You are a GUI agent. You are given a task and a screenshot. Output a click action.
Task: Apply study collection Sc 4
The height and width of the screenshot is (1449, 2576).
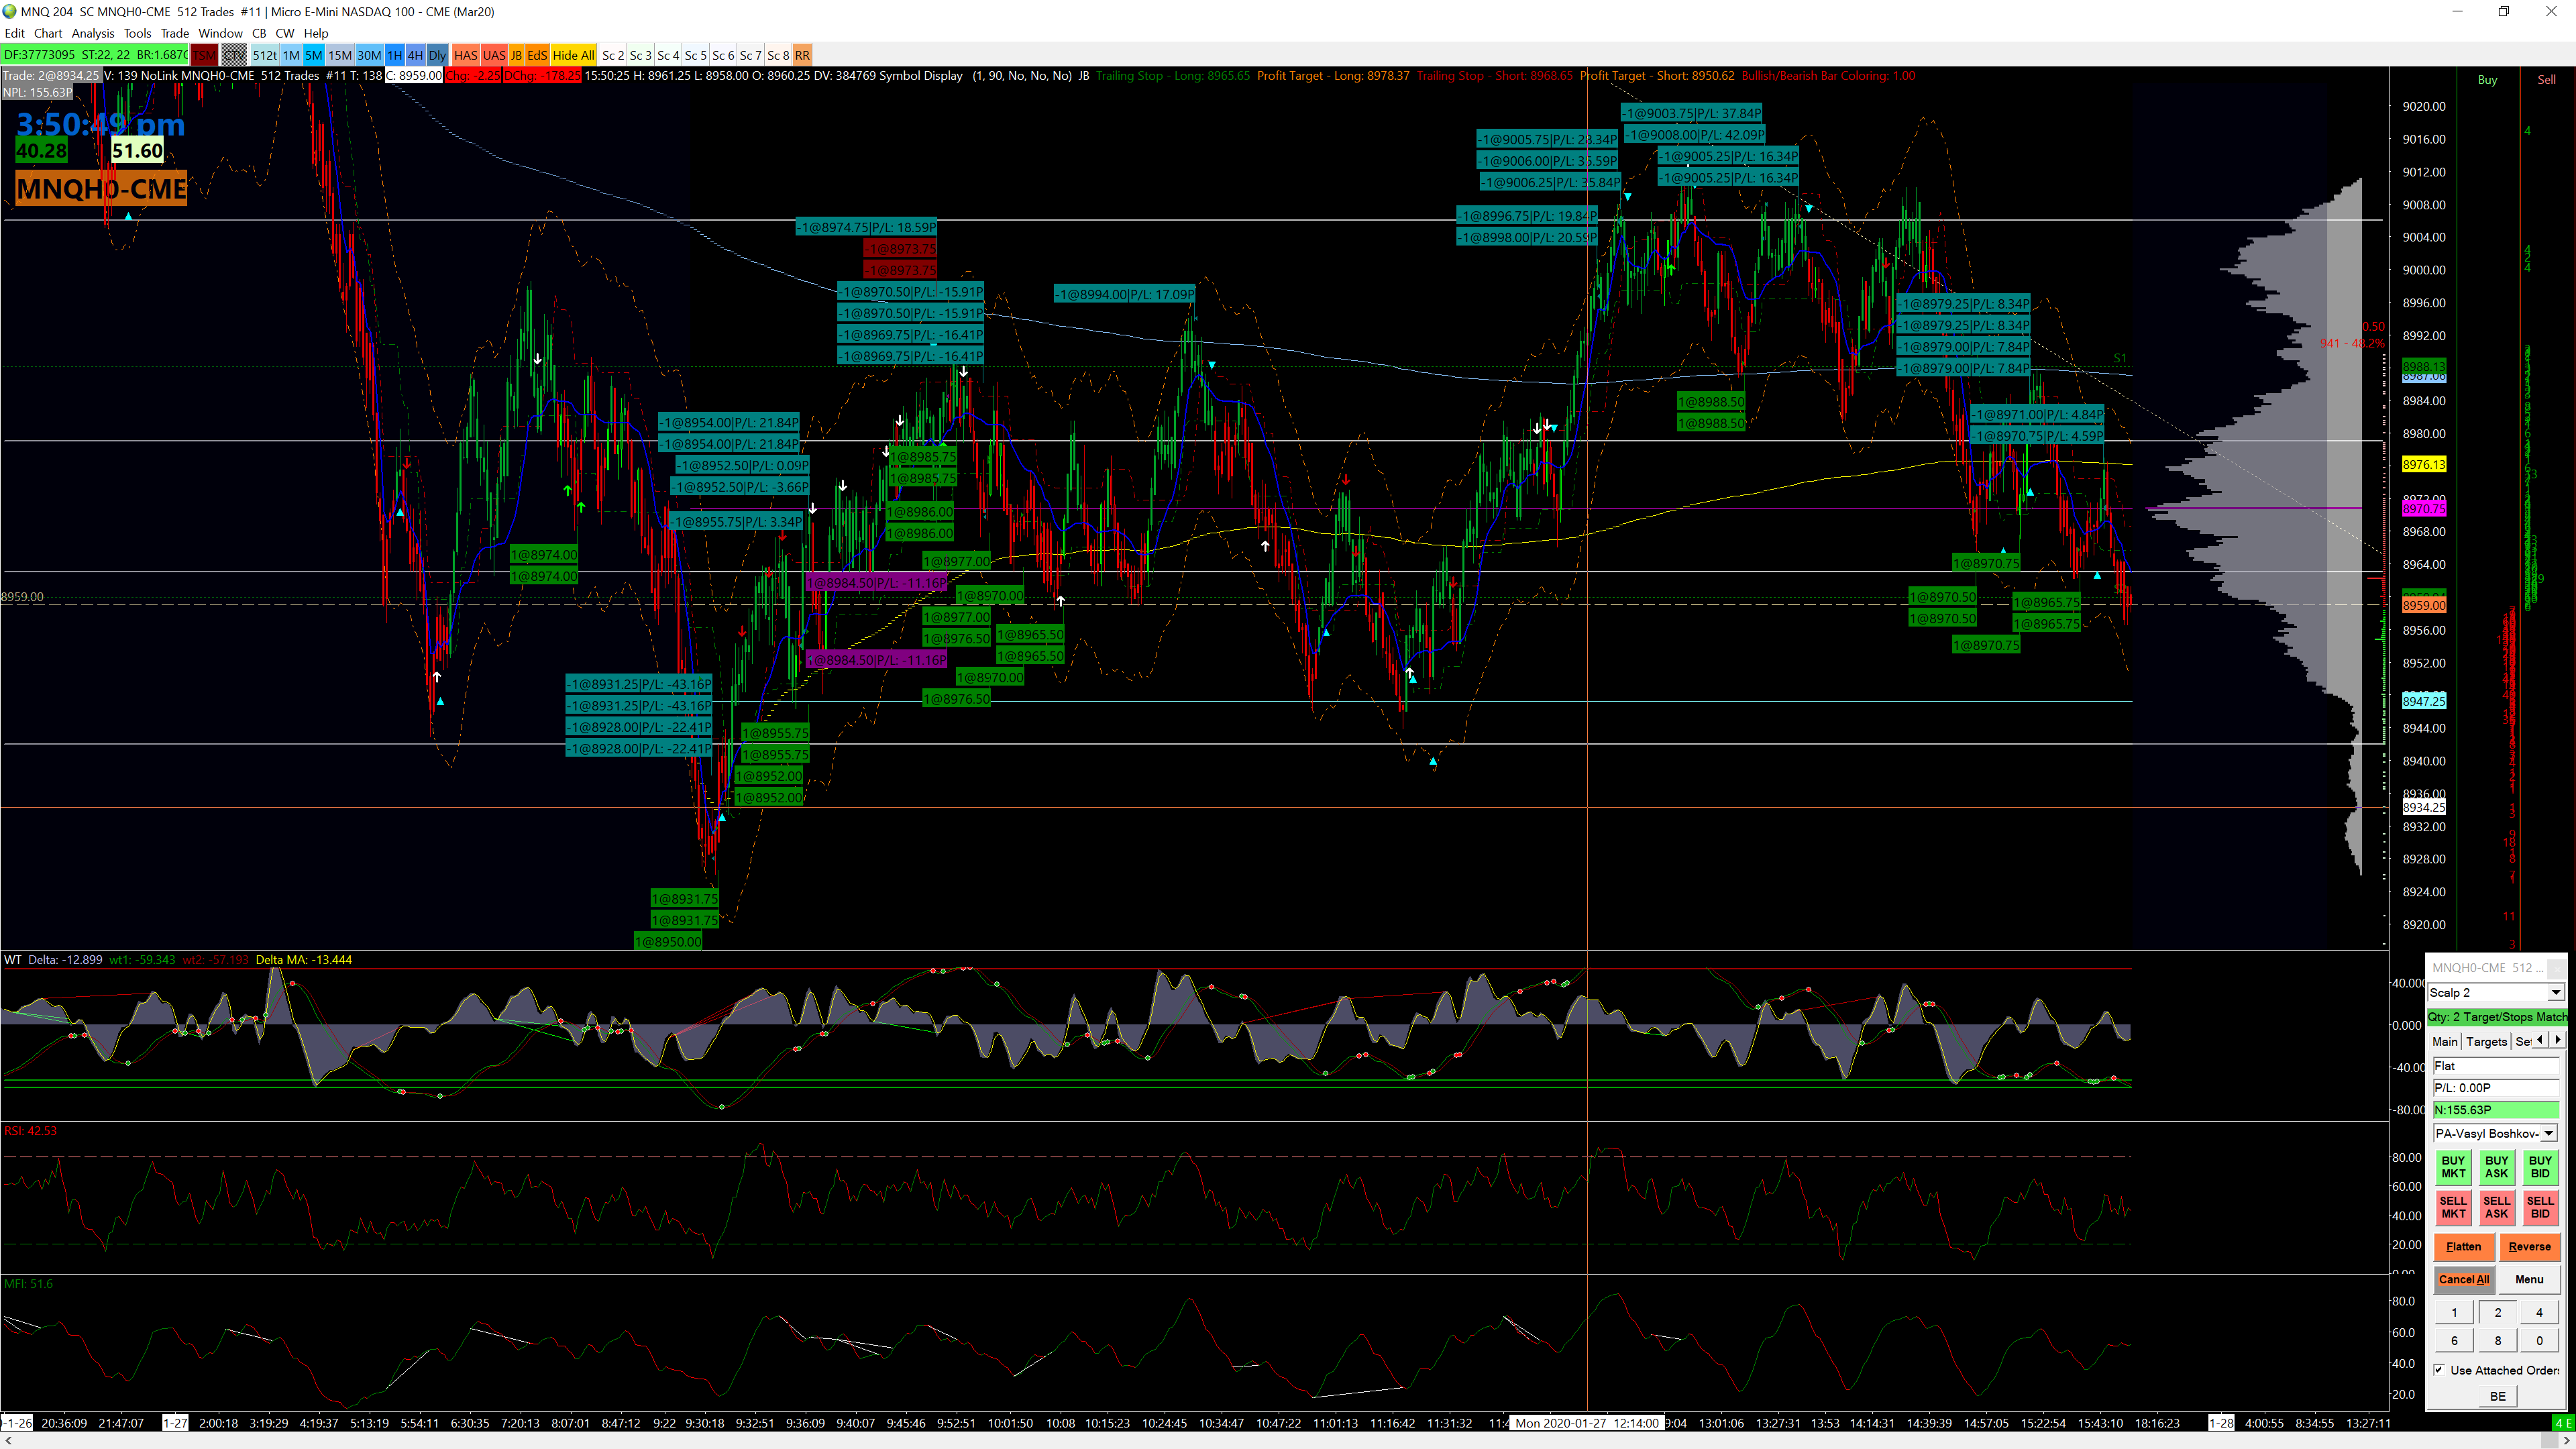(668, 55)
